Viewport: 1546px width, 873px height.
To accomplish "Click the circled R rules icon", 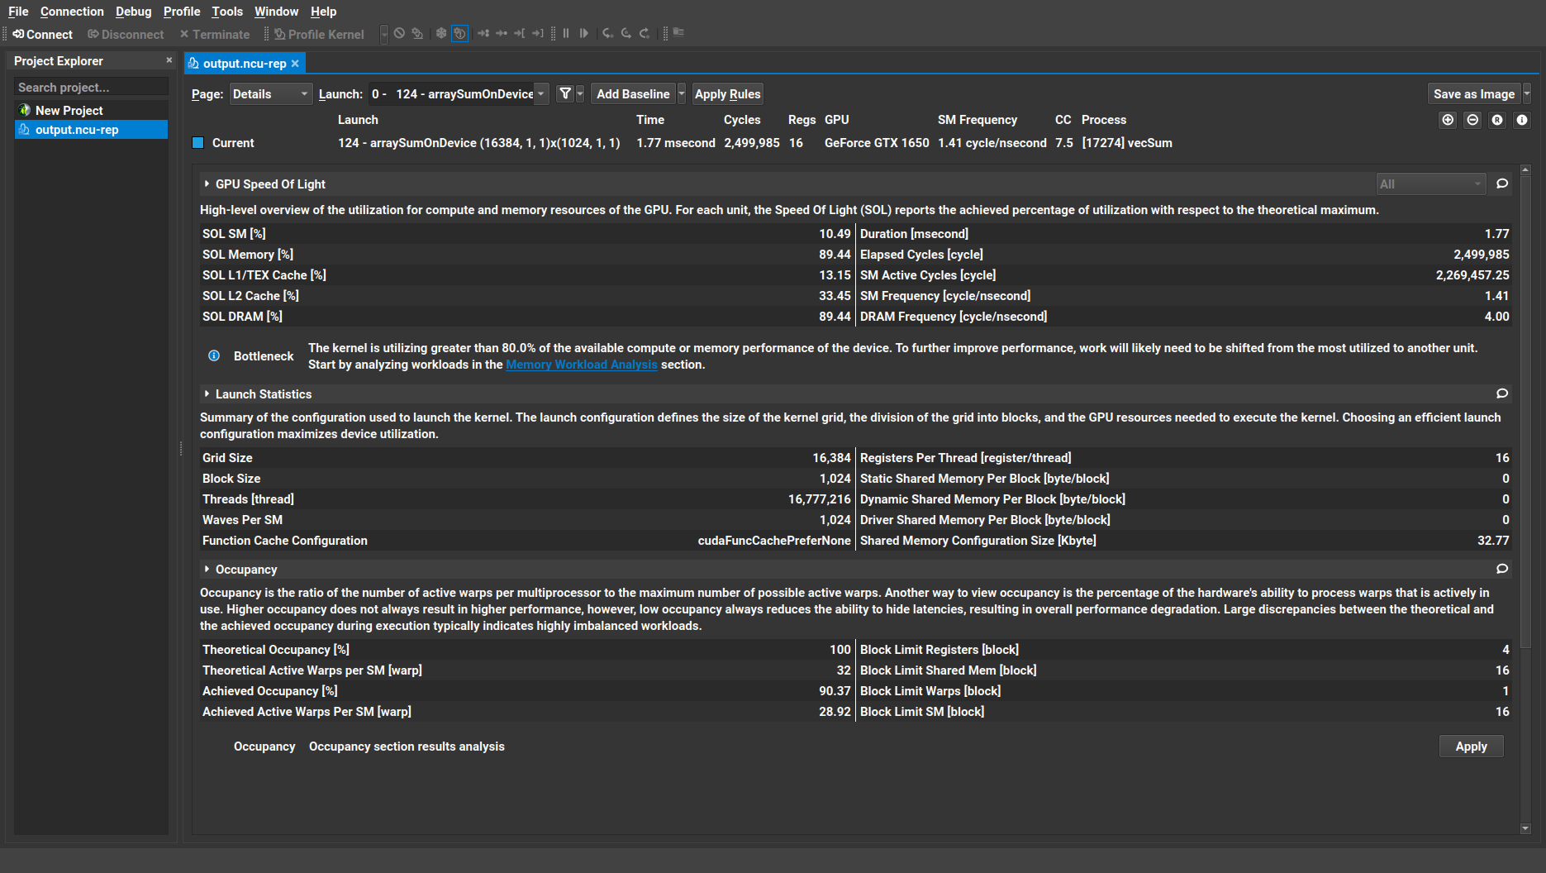I will pyautogui.click(x=1497, y=120).
